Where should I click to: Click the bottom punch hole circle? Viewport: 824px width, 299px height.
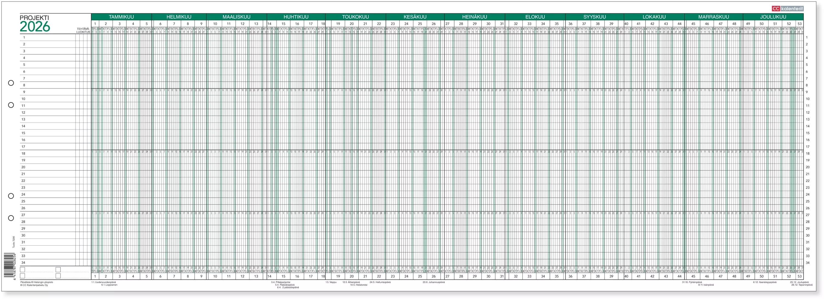(x=11, y=218)
